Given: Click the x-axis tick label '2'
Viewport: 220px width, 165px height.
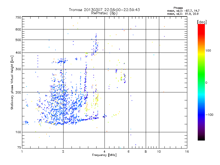Looking at the screenshot, I should pos(63,152).
